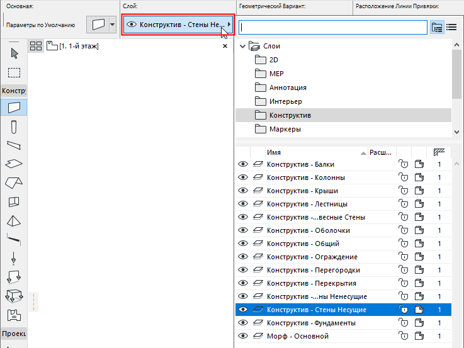
Task: Click the Расш... column header
Action: point(381,152)
